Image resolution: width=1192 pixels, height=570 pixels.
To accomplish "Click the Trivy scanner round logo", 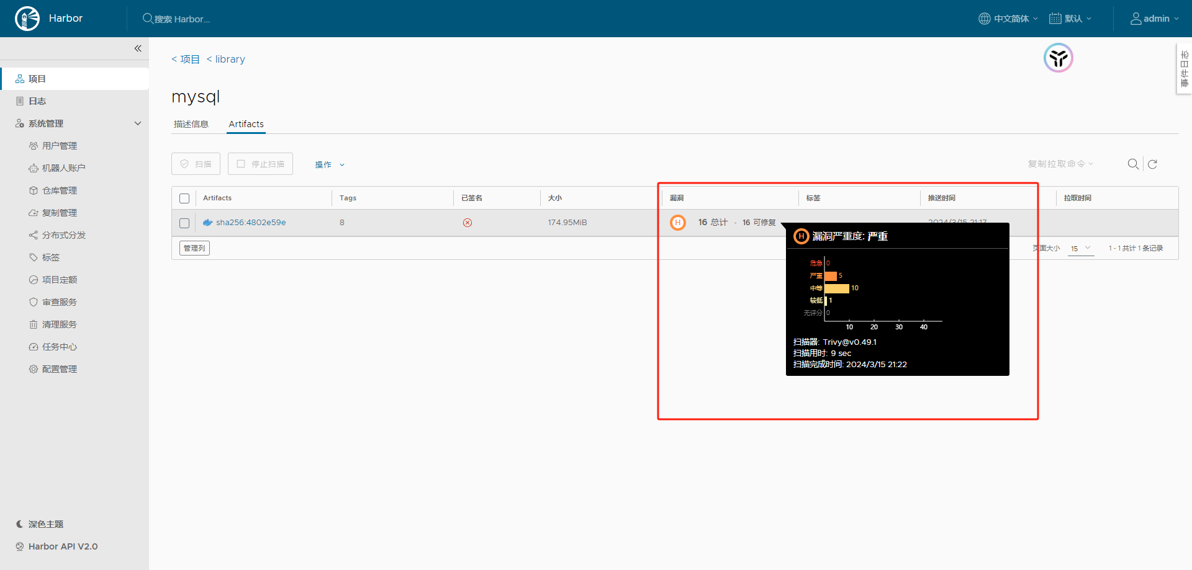I will [1058, 58].
